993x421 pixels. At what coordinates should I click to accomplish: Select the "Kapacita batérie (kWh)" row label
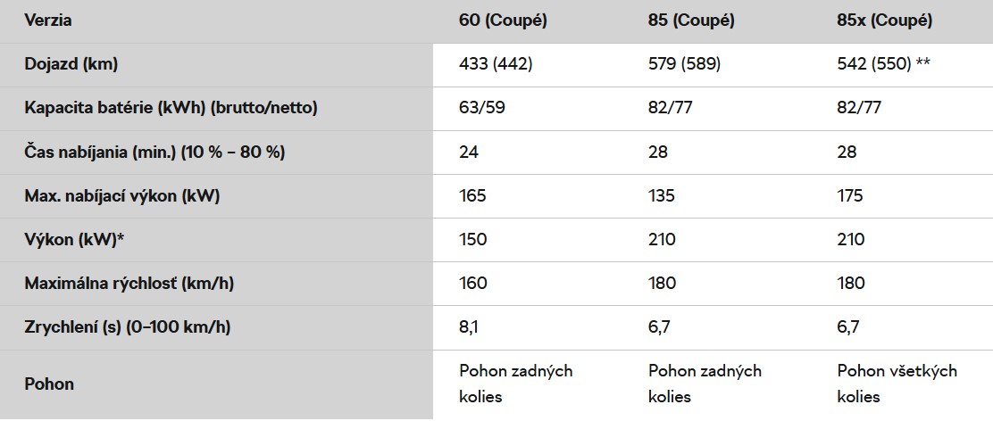(x=171, y=108)
